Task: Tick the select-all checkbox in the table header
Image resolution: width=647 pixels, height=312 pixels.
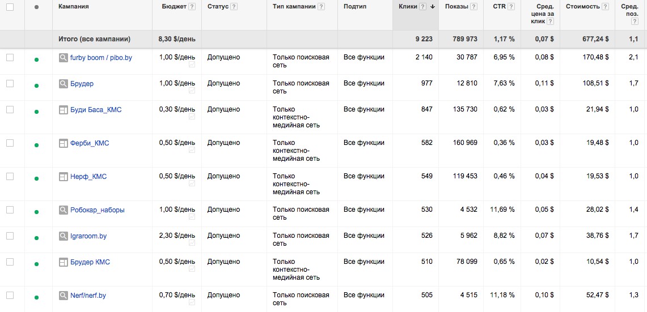Action: (x=10, y=7)
